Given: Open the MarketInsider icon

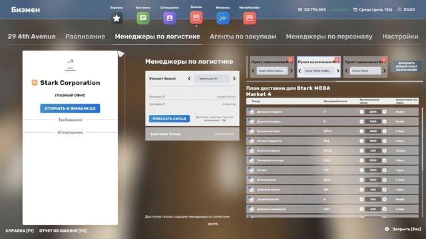Looking at the screenshot, I should tap(250, 18).
